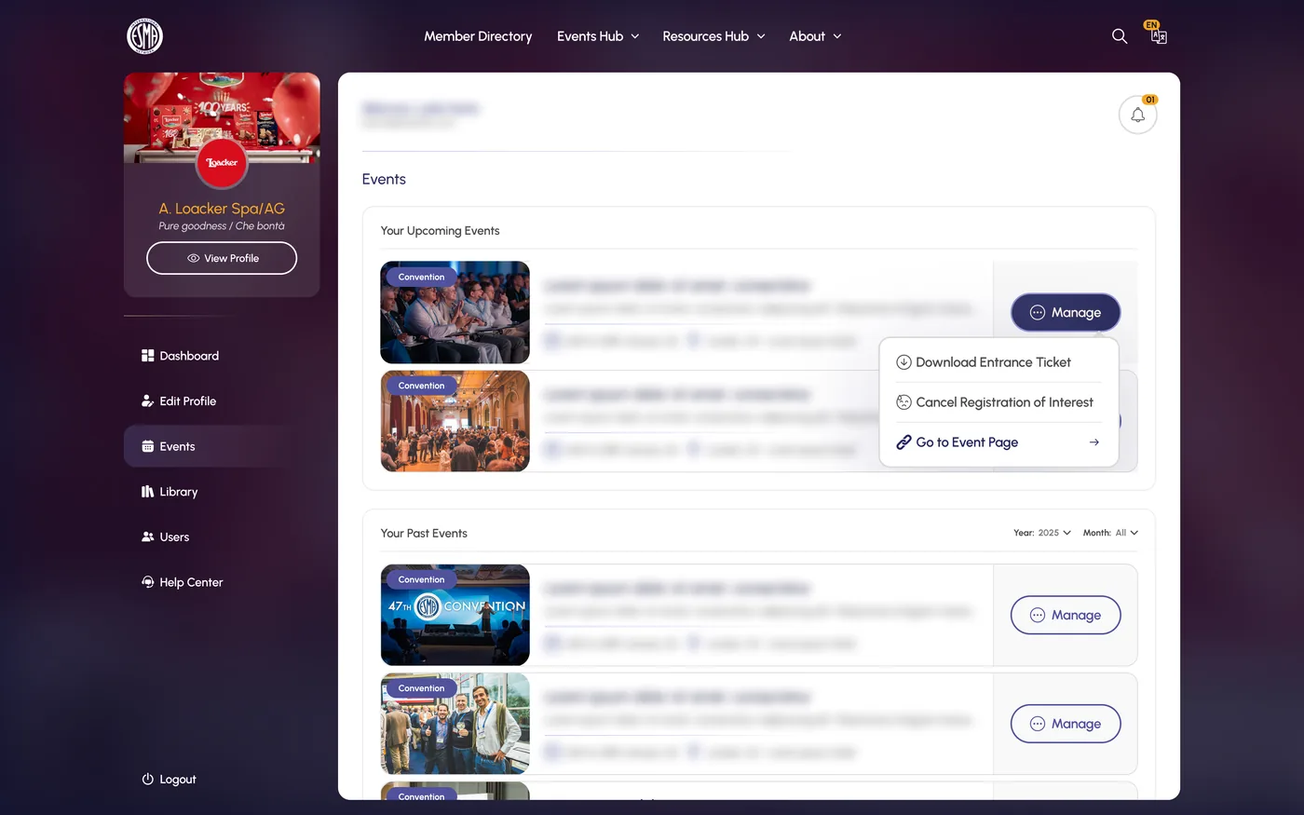The height and width of the screenshot is (815, 1304).
Task: Click the Your Past Events heading
Action: click(x=424, y=533)
